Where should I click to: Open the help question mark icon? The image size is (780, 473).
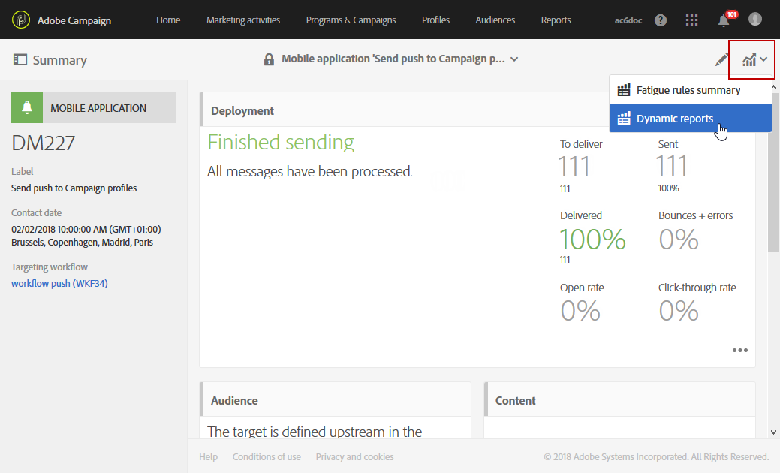660,20
